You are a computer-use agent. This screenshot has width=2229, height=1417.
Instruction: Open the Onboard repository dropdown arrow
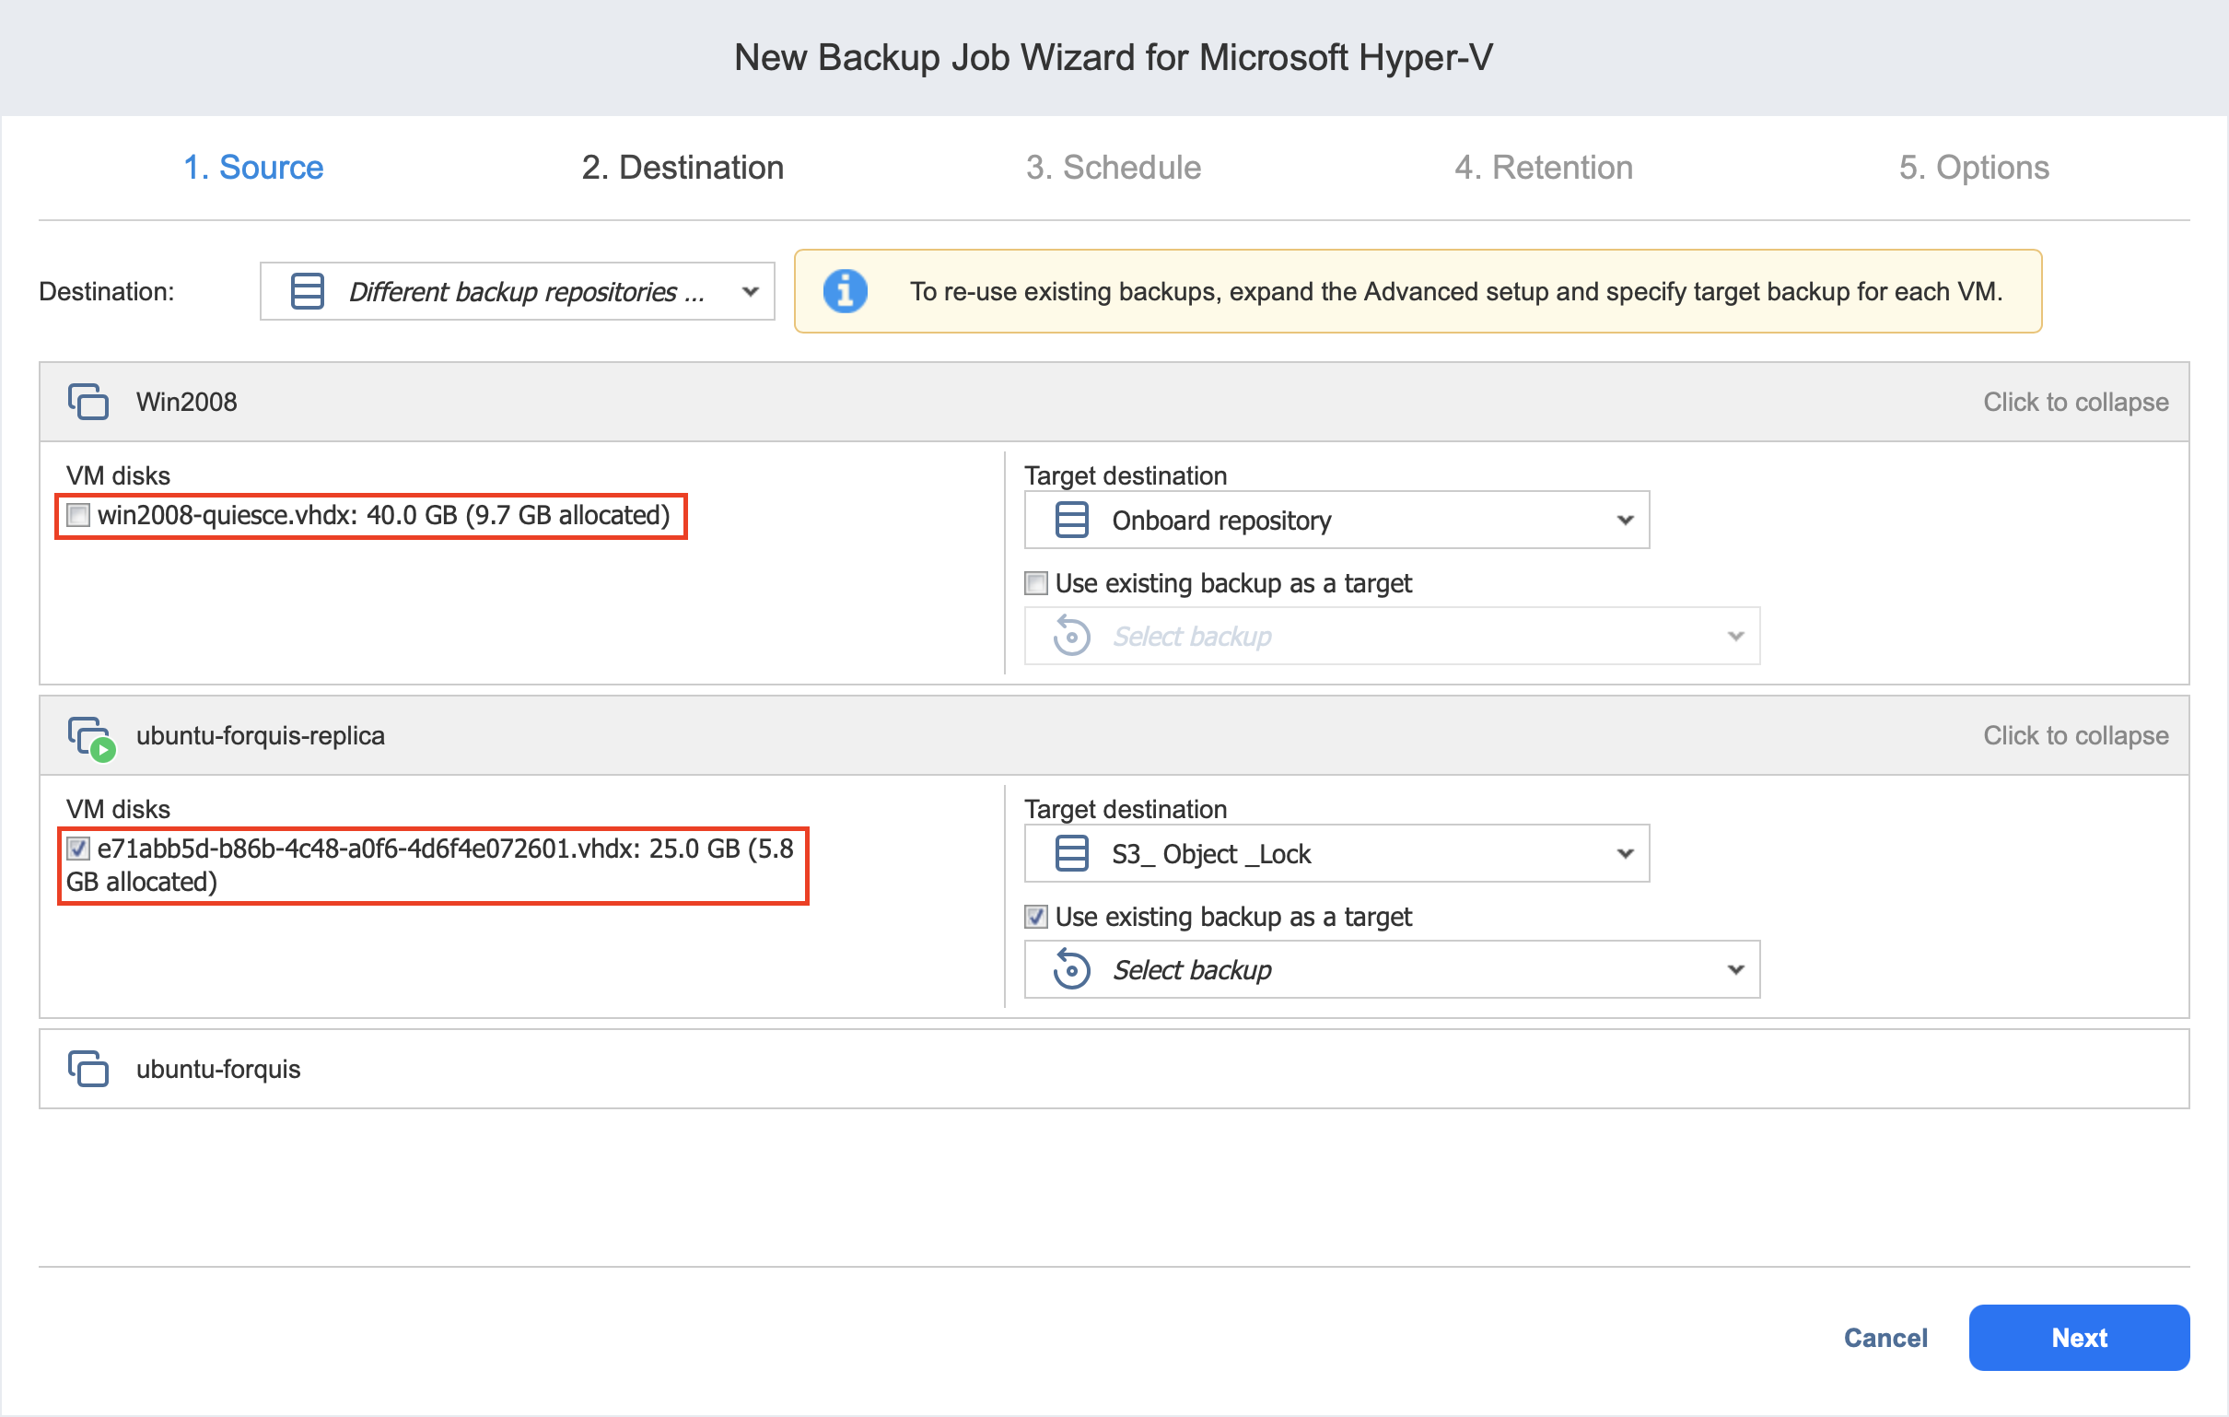pos(1626,521)
